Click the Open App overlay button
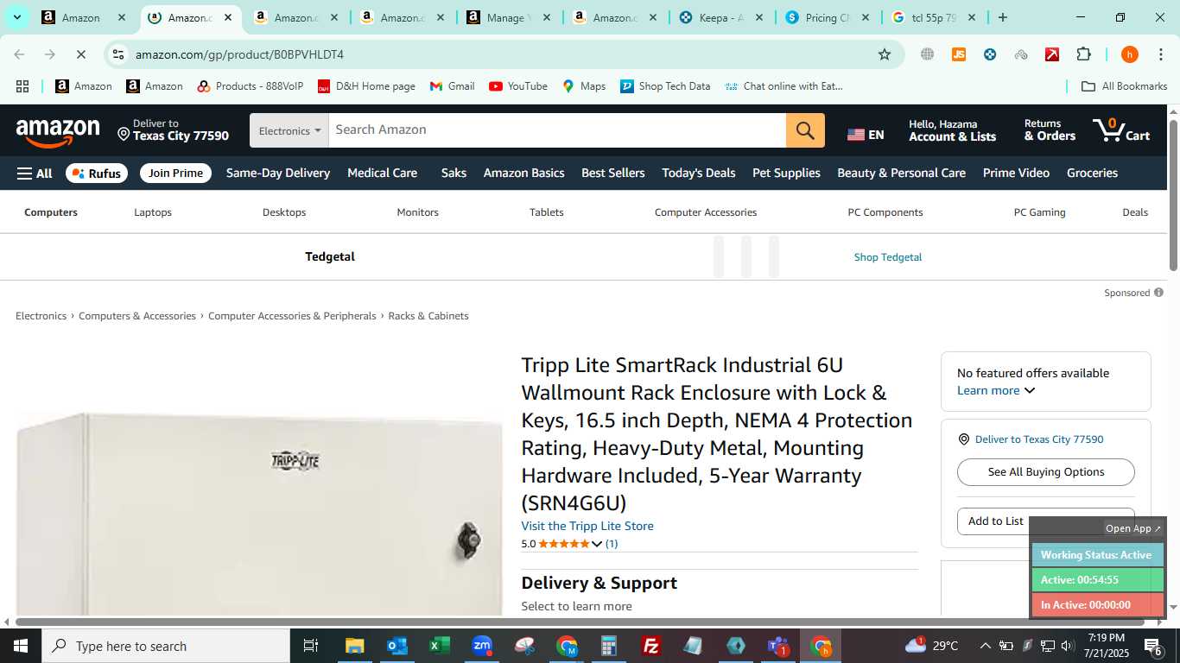This screenshot has height=663, width=1180. pos(1133,528)
